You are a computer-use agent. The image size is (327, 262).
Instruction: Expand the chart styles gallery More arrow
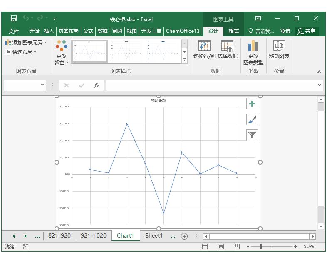coord(185,60)
